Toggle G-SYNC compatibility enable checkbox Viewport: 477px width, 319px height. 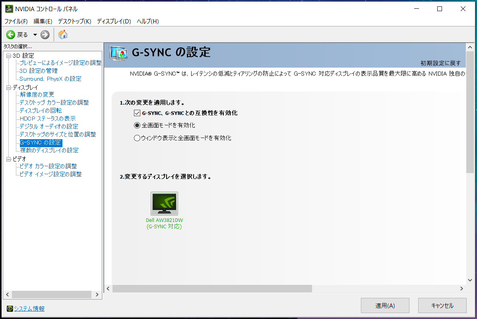(138, 113)
